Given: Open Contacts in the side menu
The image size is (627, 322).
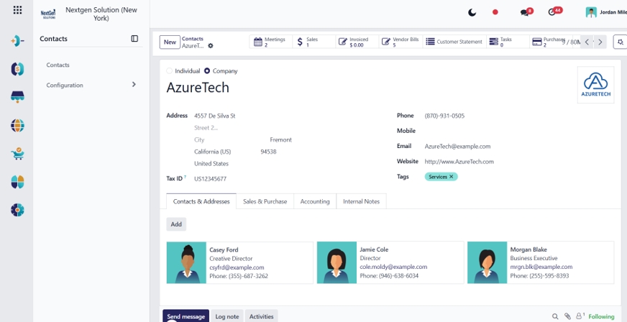Looking at the screenshot, I should coord(58,65).
